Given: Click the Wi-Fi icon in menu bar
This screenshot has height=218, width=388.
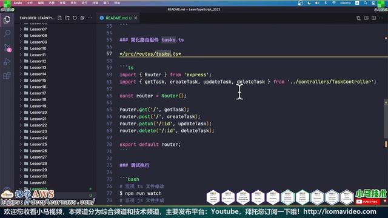Looking at the screenshot, I should click(334, 3).
